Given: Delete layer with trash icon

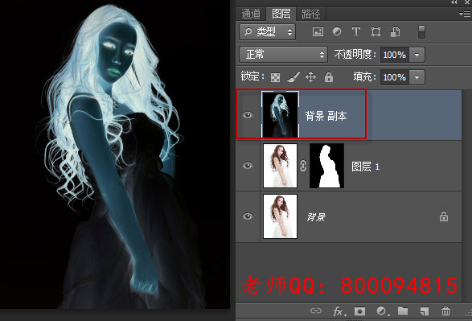Looking at the screenshot, I should click(x=445, y=311).
